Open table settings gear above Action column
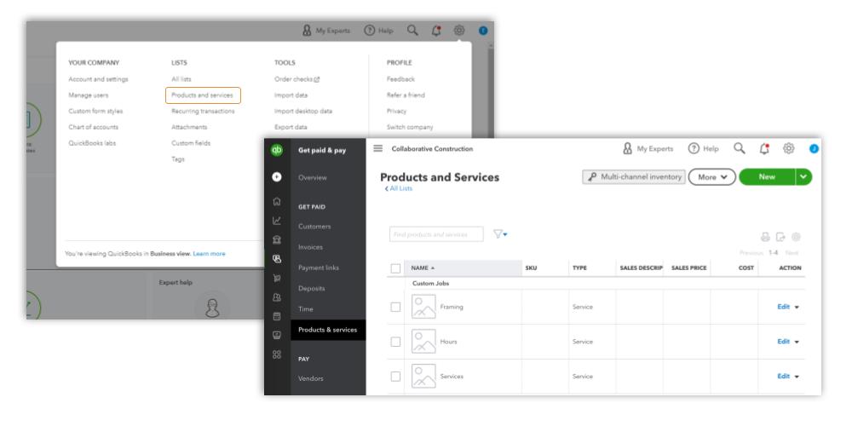This screenshot has height=426, width=852. 796,237
